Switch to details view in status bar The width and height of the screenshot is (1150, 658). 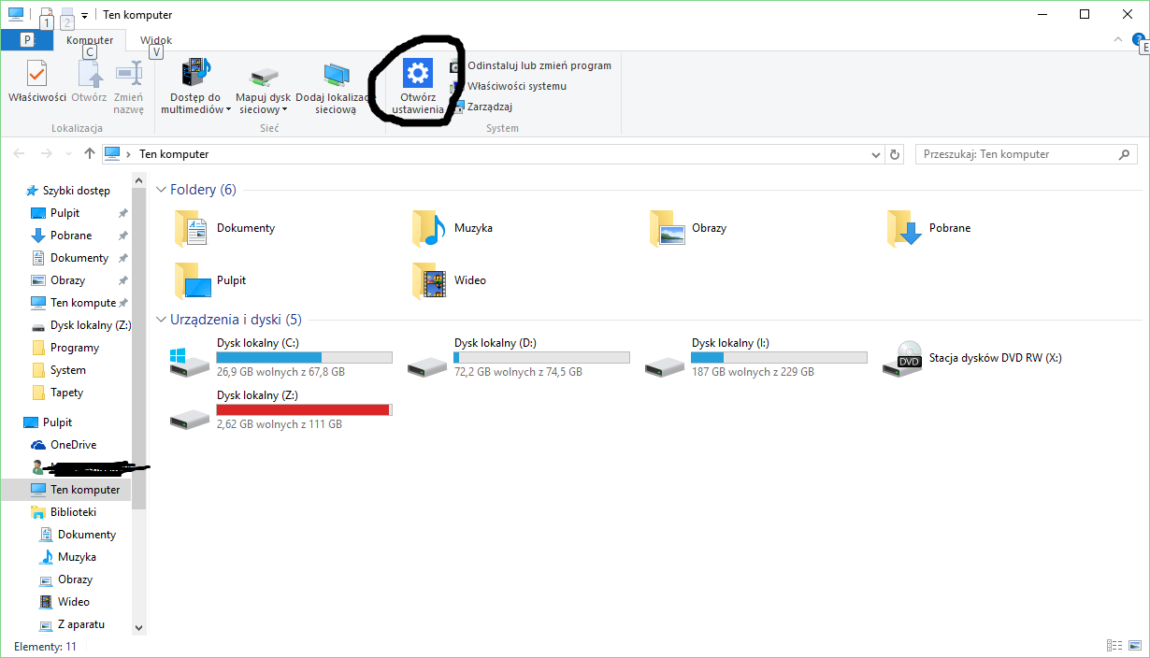pyautogui.click(x=1114, y=646)
